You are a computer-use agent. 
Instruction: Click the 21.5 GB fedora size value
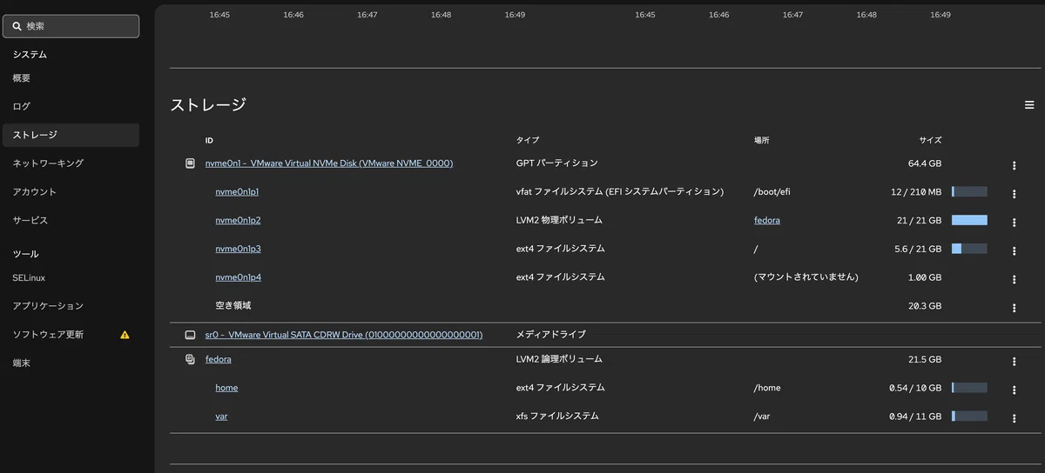[x=925, y=359]
